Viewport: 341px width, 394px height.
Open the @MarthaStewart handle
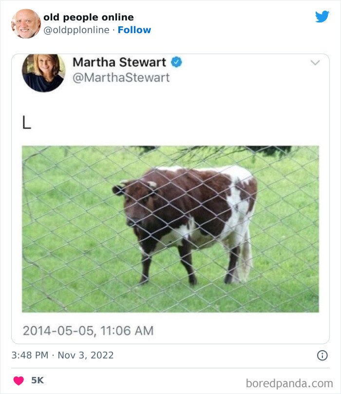(121, 77)
